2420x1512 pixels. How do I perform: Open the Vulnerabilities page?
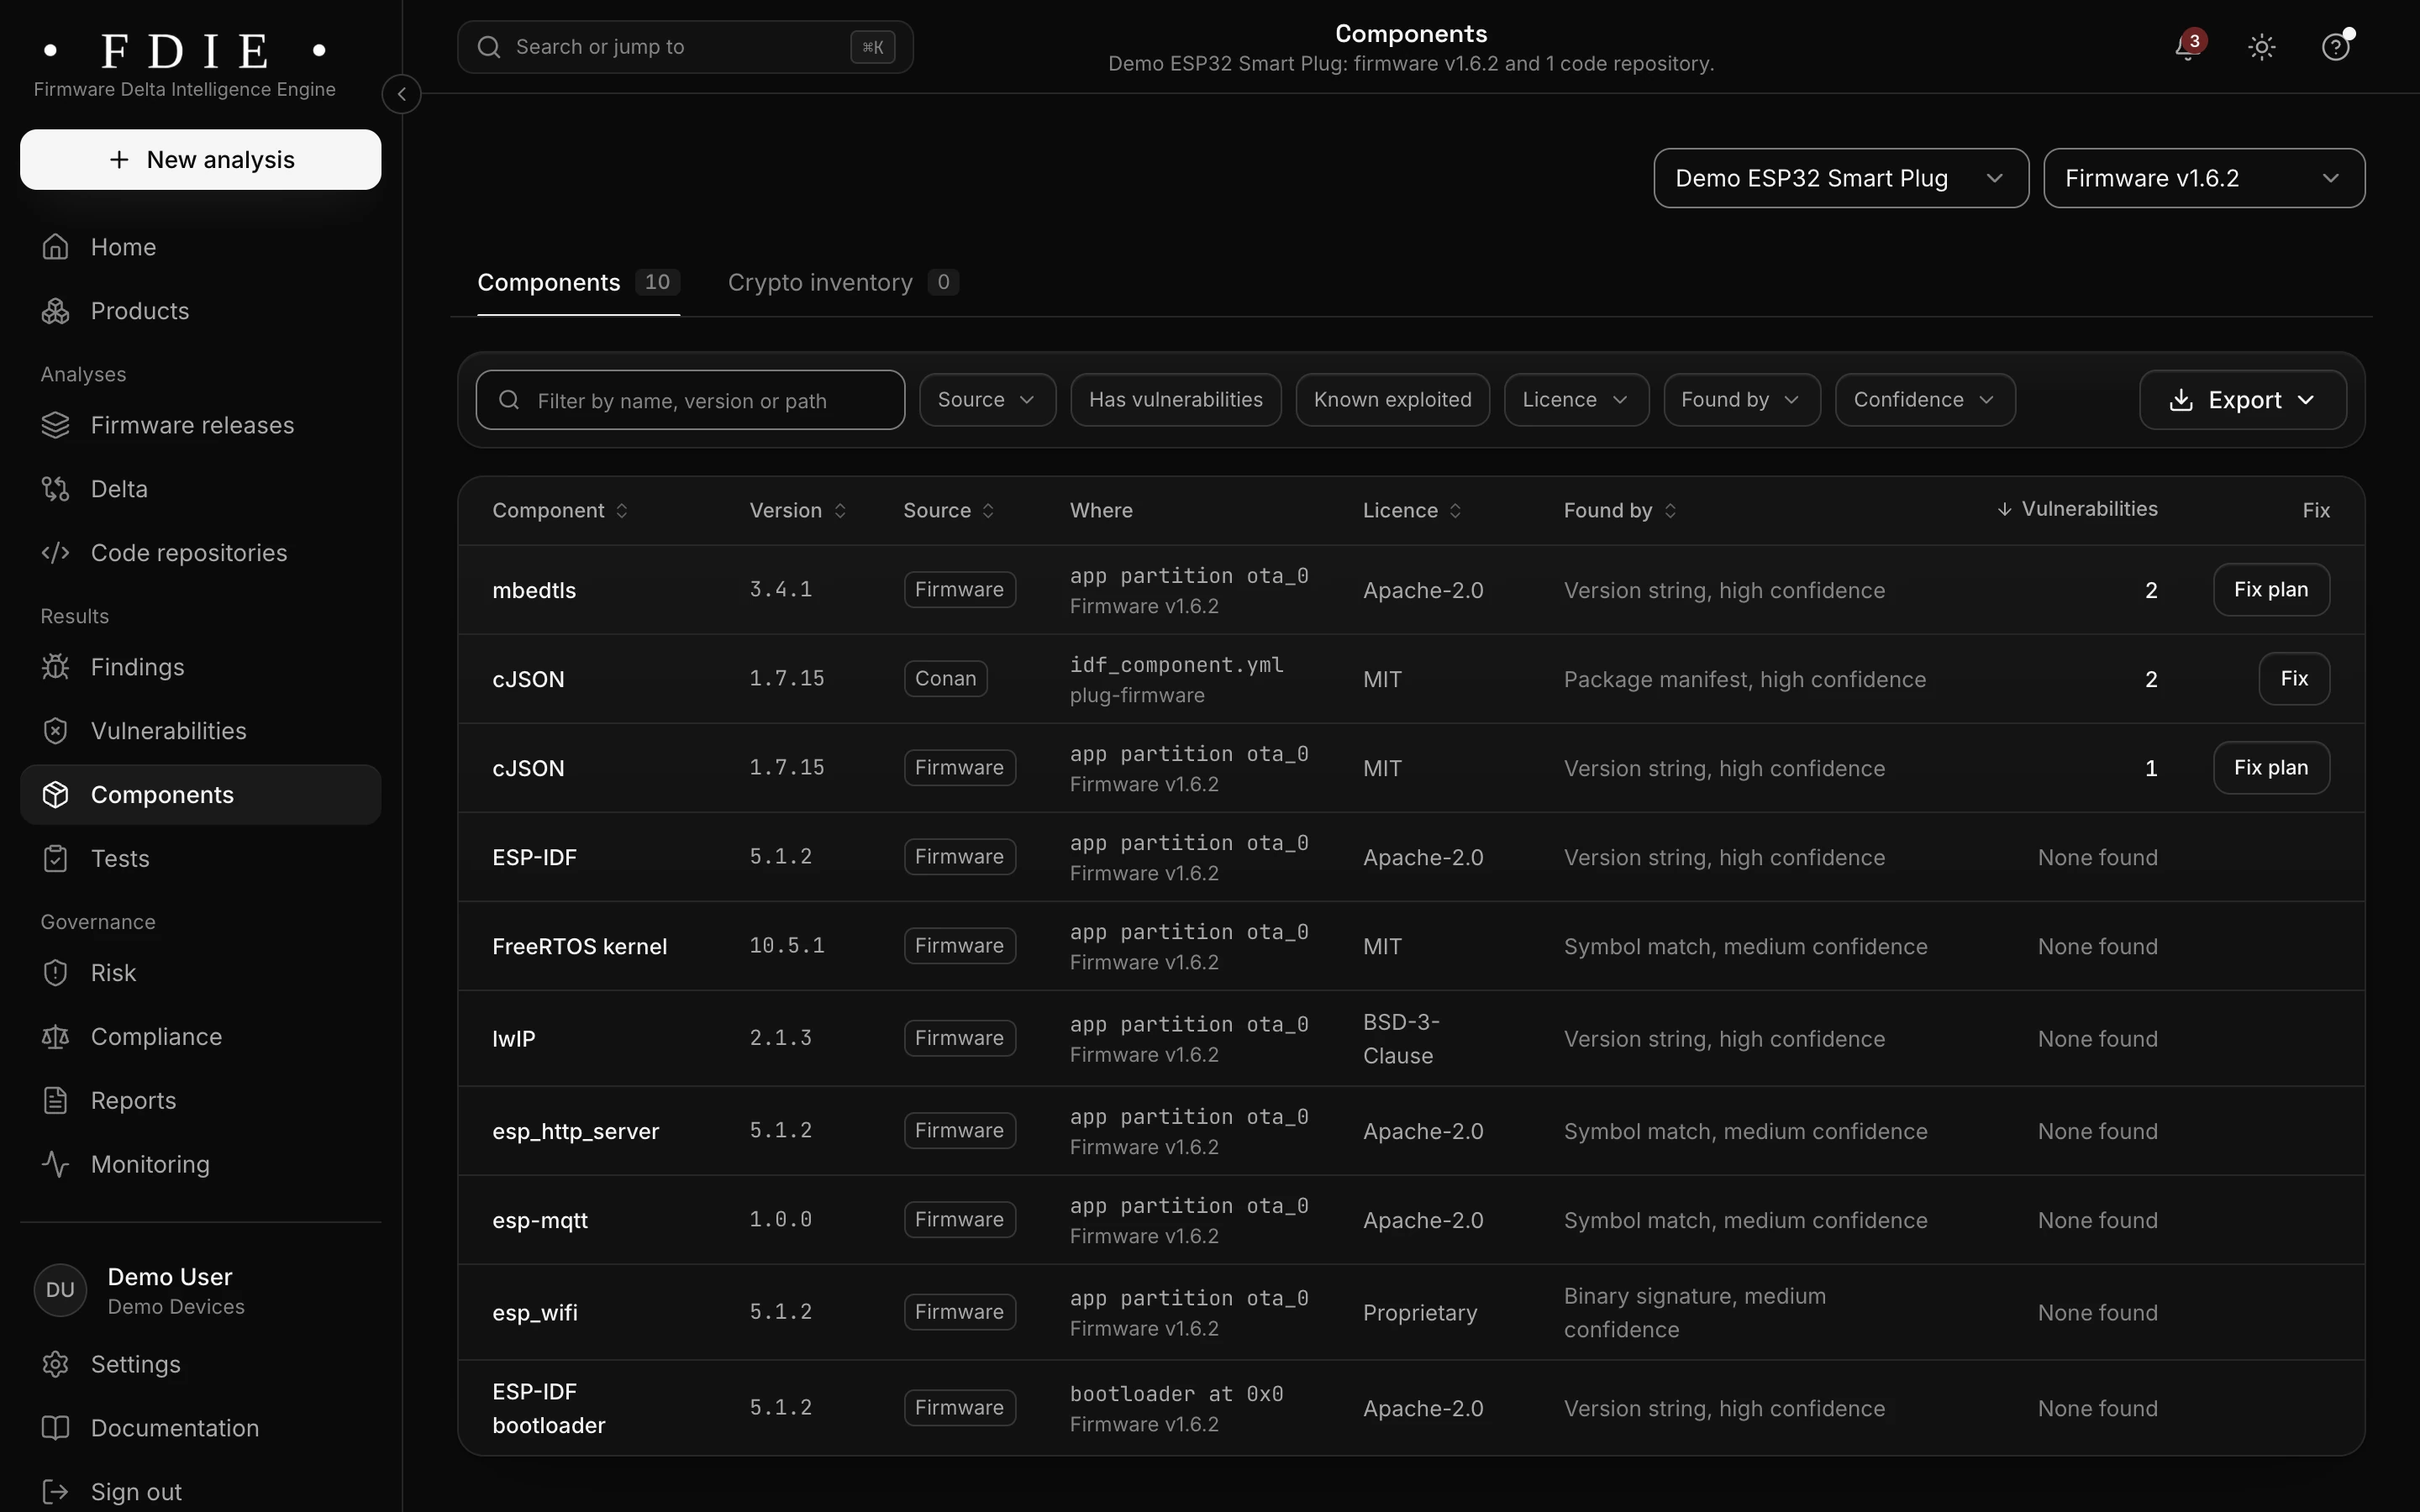pyautogui.click(x=200, y=731)
